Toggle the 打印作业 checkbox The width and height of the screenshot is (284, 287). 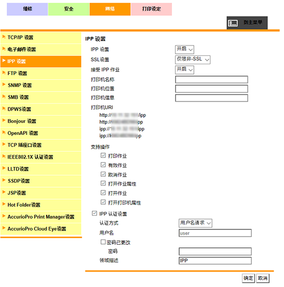click(x=103, y=155)
